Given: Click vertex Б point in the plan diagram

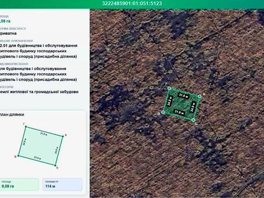Looking at the screenshot, I should coord(56,166).
